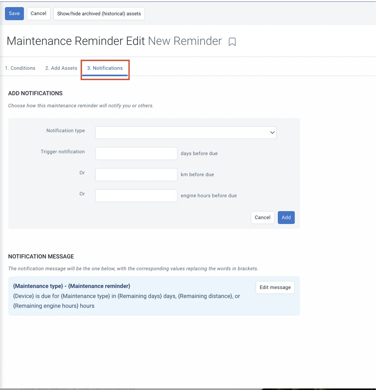Open the 2. Add Assets tab
The image size is (378, 390).
point(61,68)
